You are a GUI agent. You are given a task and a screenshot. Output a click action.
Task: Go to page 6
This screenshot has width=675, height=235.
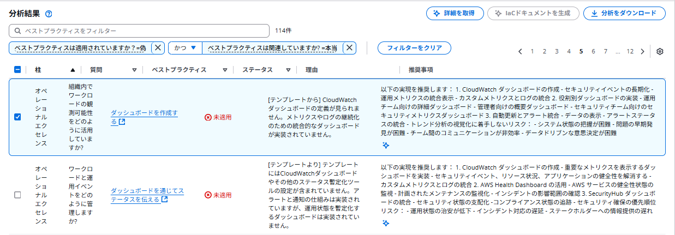point(593,51)
